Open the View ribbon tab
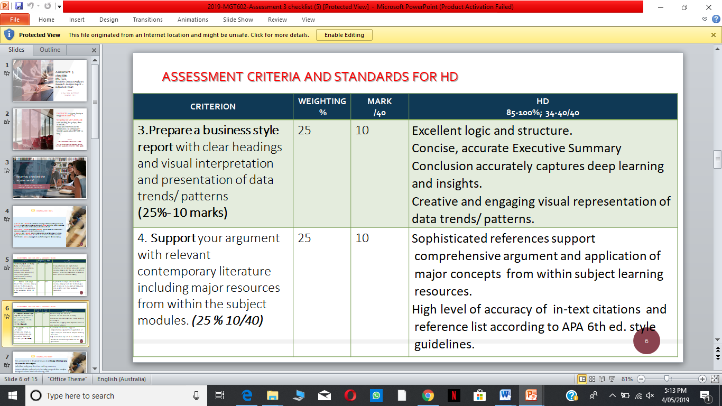This screenshot has width=722, height=406. click(x=308, y=20)
